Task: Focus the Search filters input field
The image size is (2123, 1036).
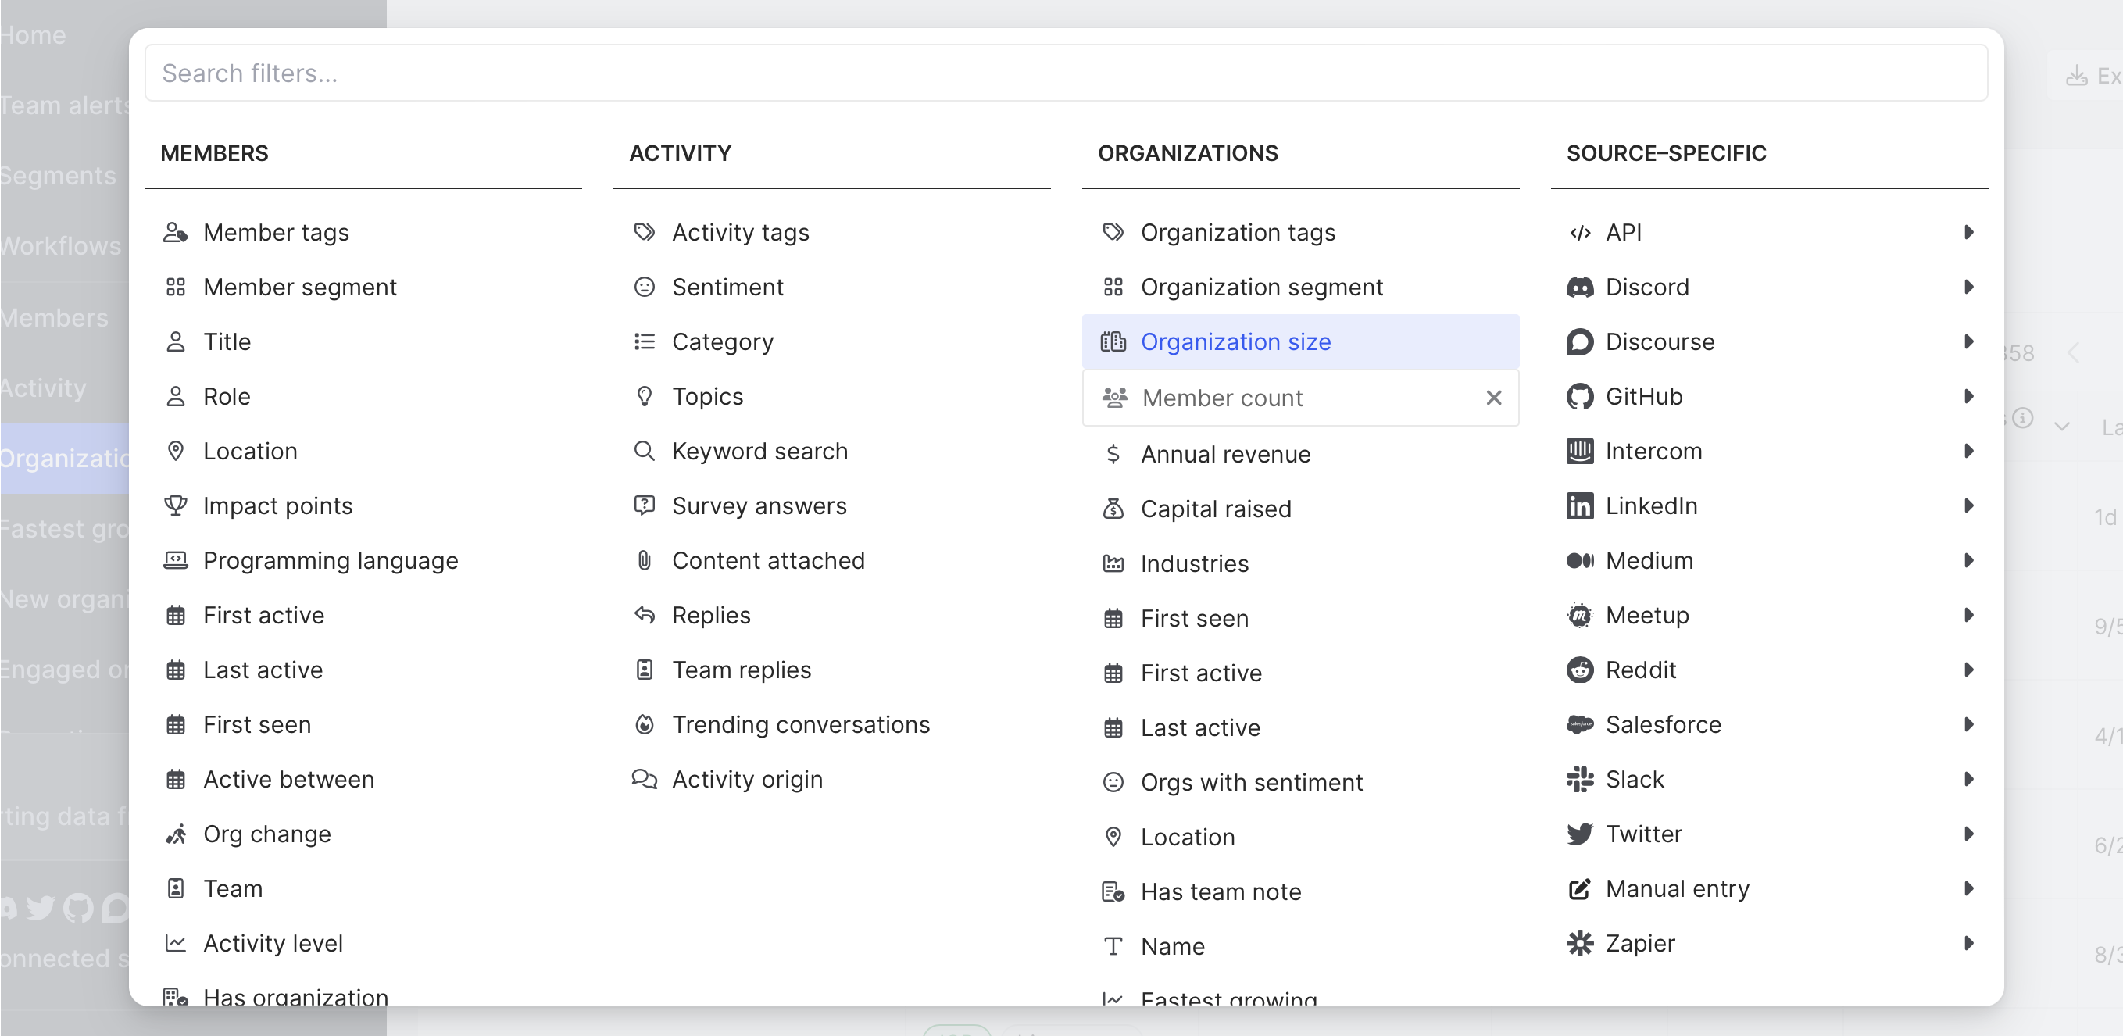Action: pyautogui.click(x=1065, y=73)
